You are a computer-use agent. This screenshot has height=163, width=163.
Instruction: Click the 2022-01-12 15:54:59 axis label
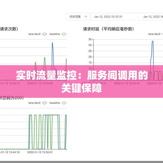coord(40,83)
